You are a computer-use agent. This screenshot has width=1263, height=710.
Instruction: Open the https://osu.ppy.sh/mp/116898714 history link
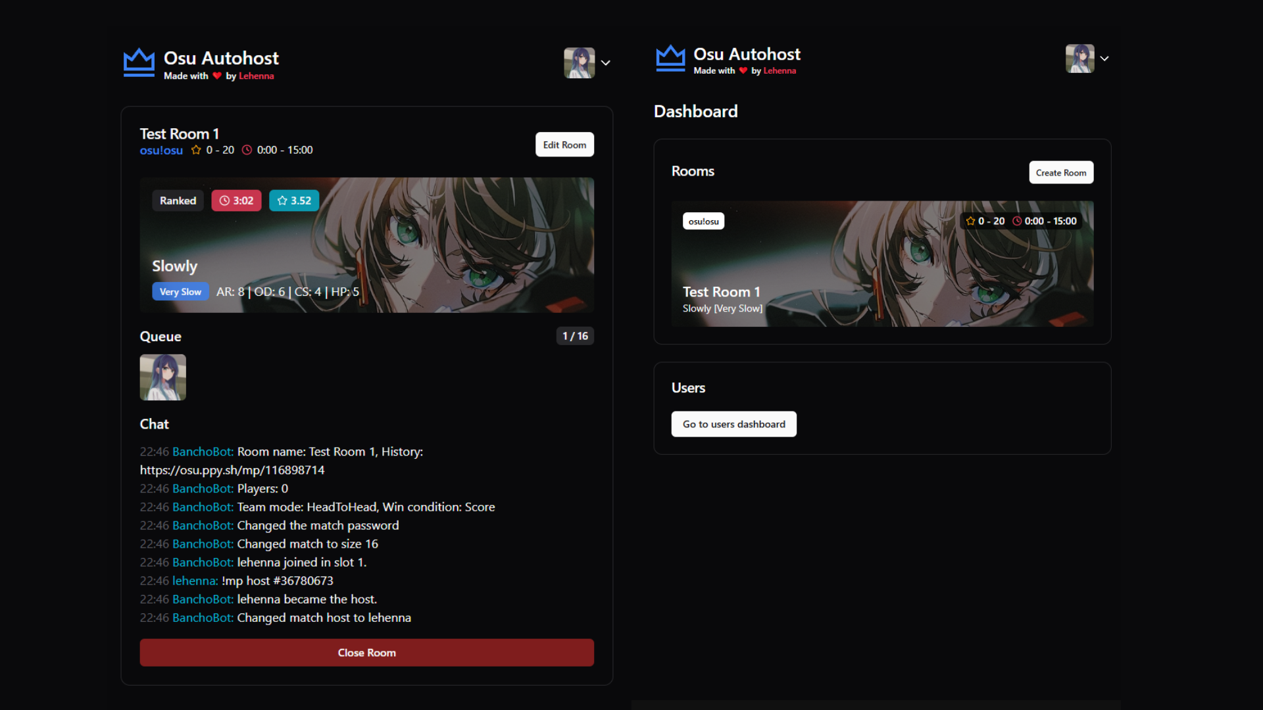click(x=232, y=470)
